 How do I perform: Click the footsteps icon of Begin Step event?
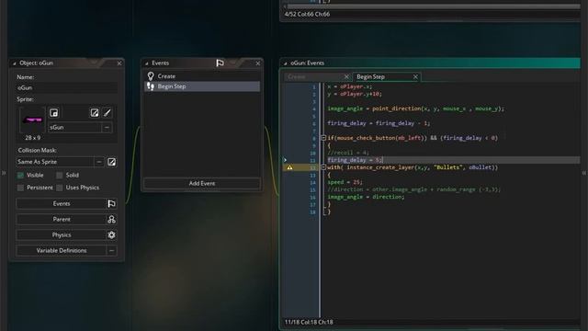tap(151, 86)
